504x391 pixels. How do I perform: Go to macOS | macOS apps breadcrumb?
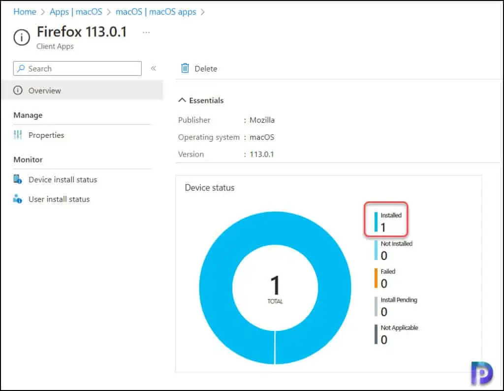point(156,12)
